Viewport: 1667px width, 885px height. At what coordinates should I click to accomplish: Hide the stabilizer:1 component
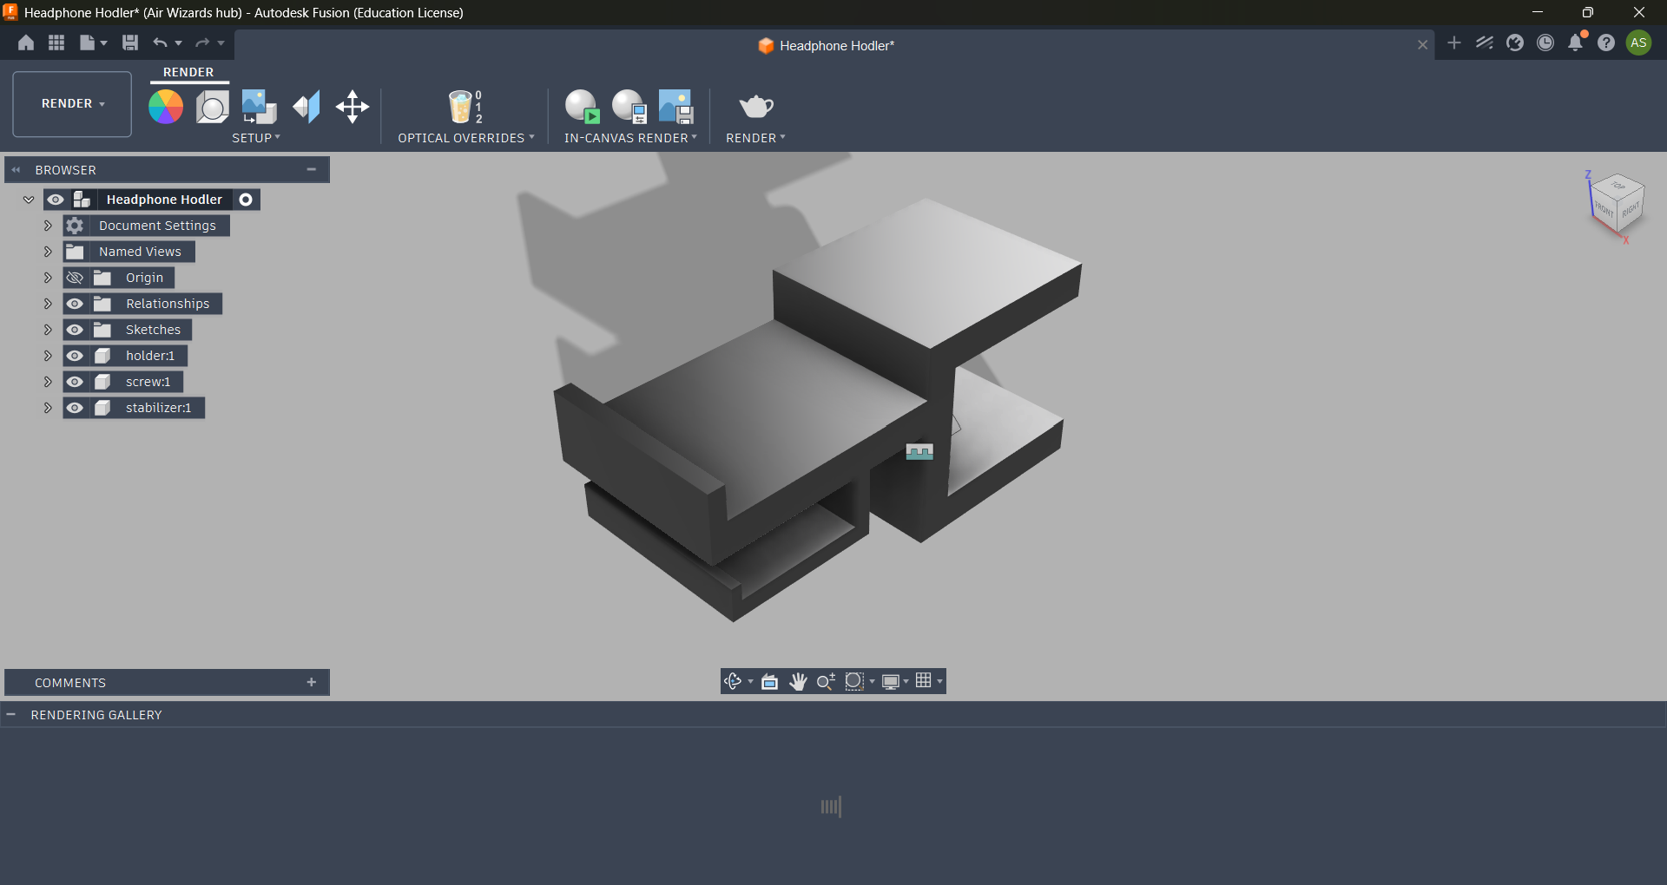pyautogui.click(x=76, y=408)
